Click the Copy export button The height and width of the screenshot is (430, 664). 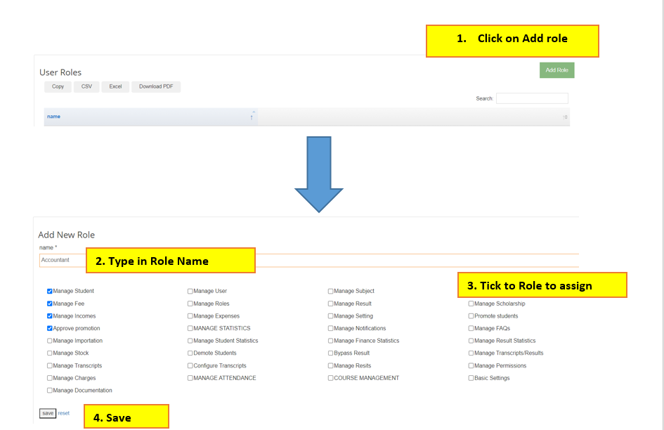tap(58, 86)
